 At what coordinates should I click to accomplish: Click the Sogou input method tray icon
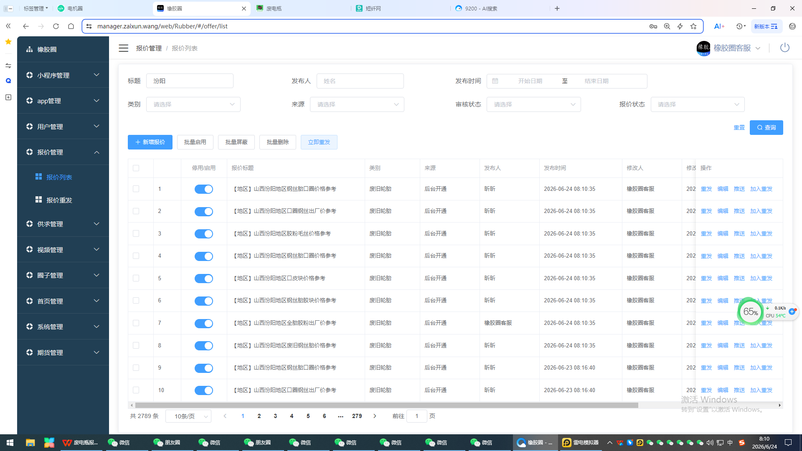(x=742, y=443)
